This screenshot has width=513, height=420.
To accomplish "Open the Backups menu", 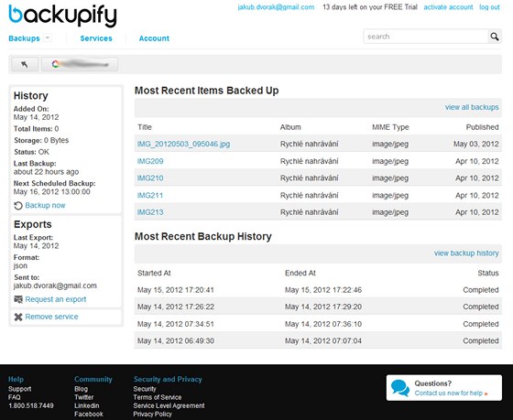I will 24,38.
